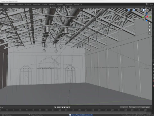Switch to material preview shading

tap(146, 10)
